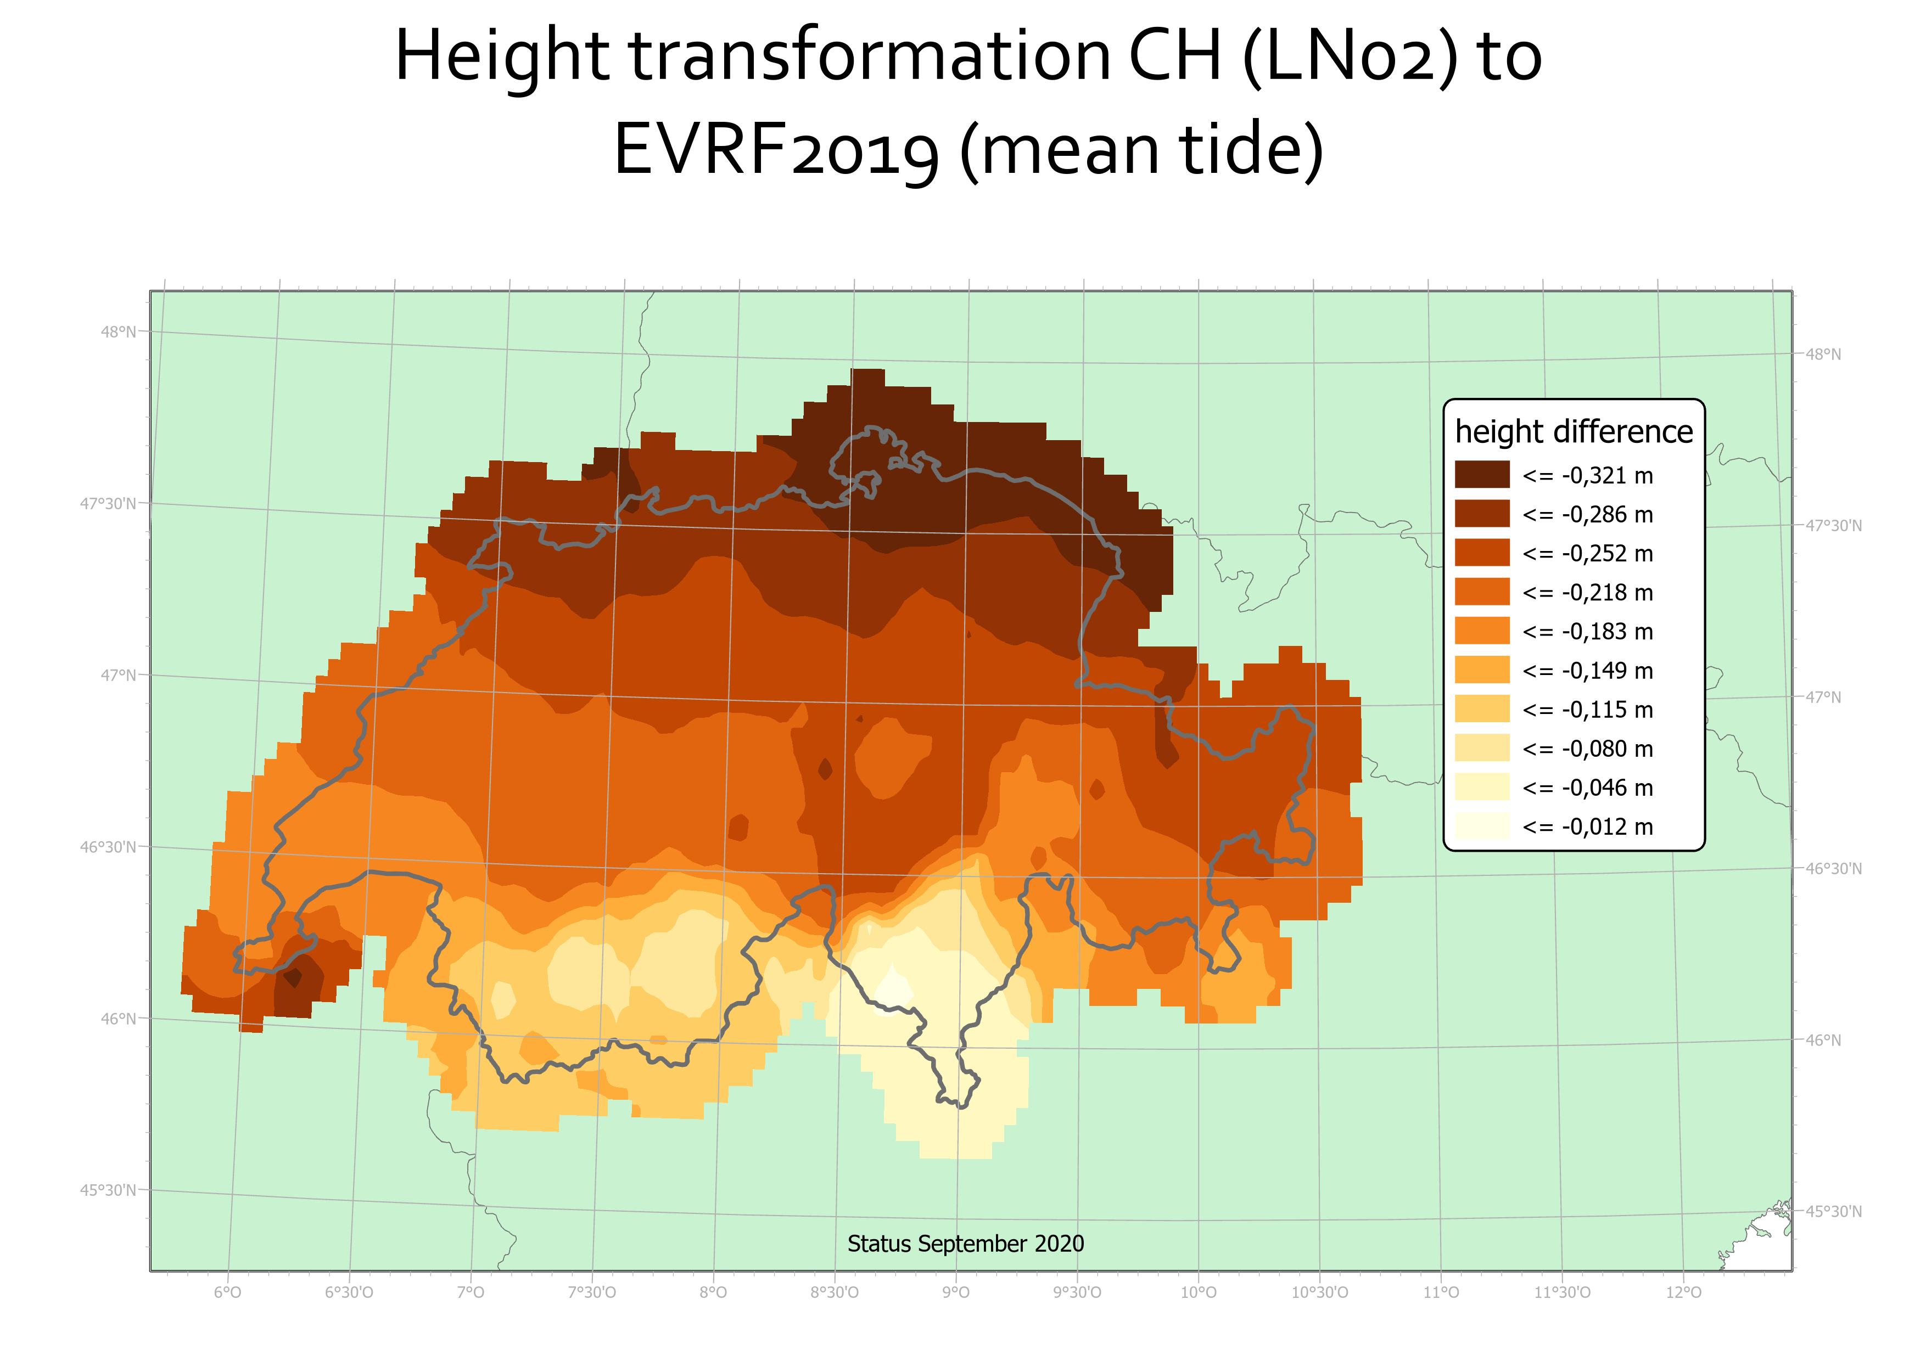
Task: Click the palest <= -0,012 m swatch
Action: click(1481, 826)
